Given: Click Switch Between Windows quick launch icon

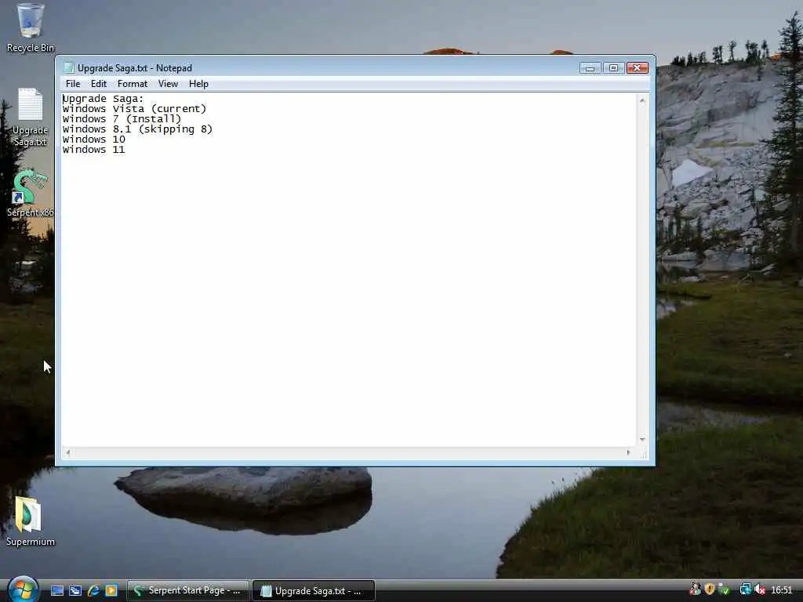Looking at the screenshot, I should click(75, 591).
